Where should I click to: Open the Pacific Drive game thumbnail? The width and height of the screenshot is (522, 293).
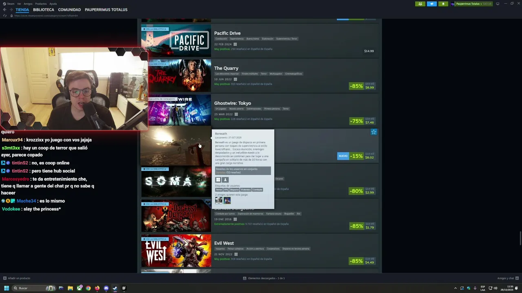pos(176,41)
